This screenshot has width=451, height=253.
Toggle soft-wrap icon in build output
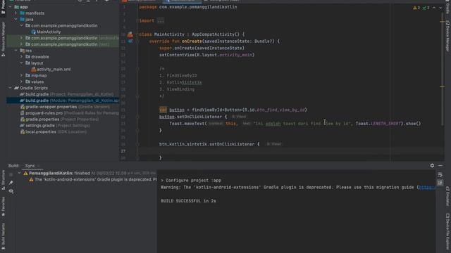click(x=440, y=175)
